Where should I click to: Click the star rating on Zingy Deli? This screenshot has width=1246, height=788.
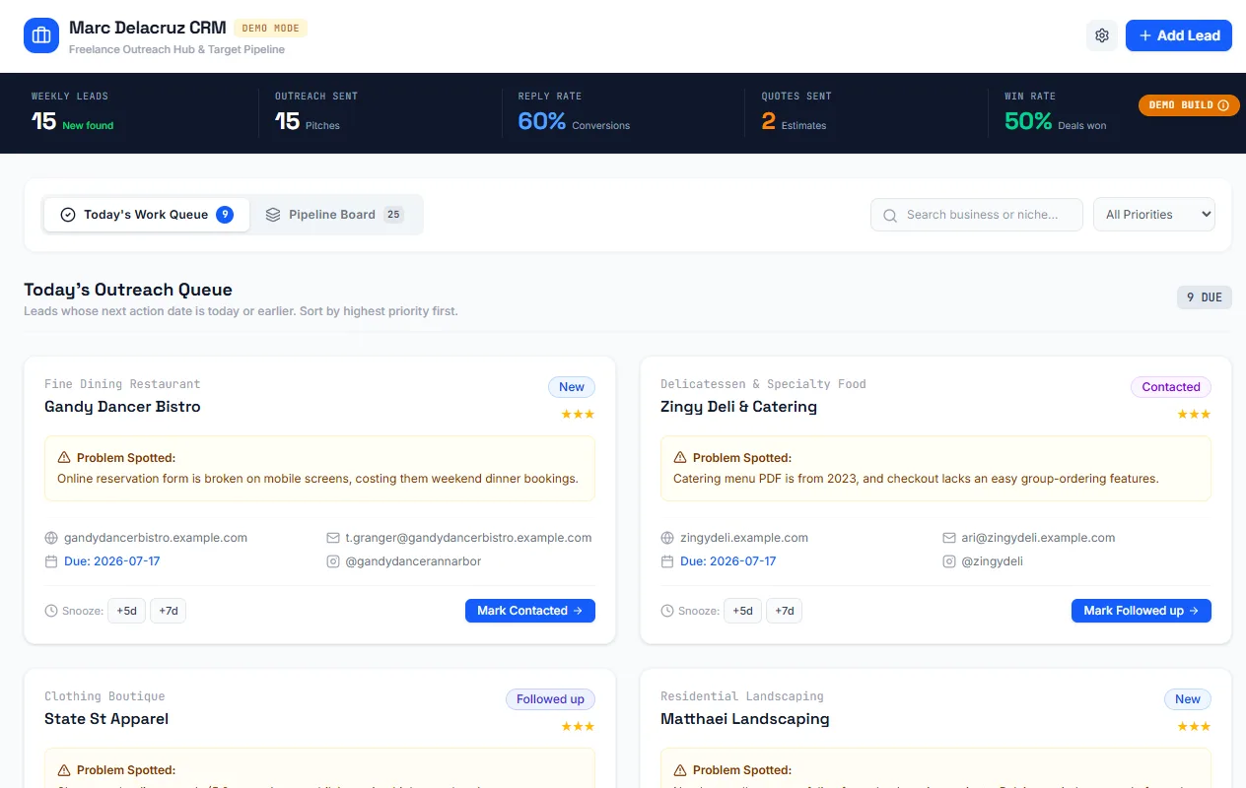(x=1194, y=415)
